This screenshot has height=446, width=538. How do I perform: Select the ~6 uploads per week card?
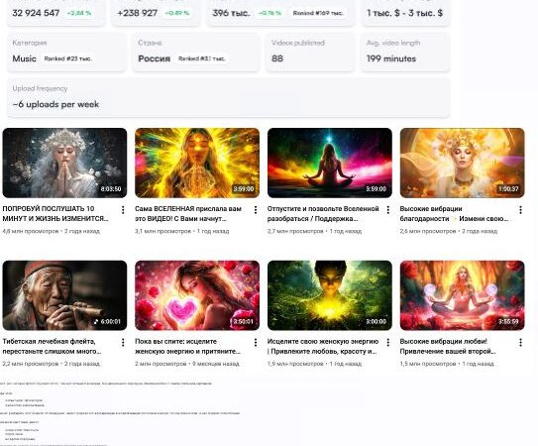click(x=228, y=97)
